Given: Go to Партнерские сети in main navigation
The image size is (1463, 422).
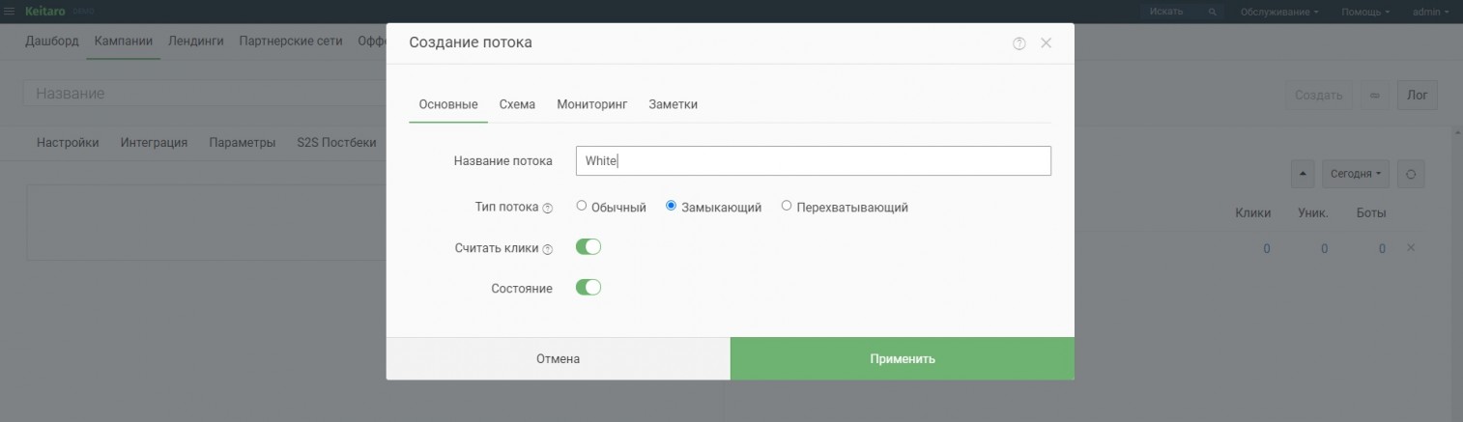Looking at the screenshot, I should 291,42.
